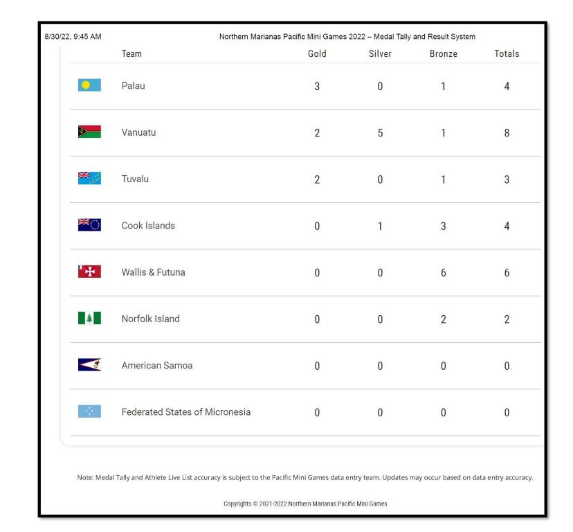Open the Palau team name

(x=134, y=86)
